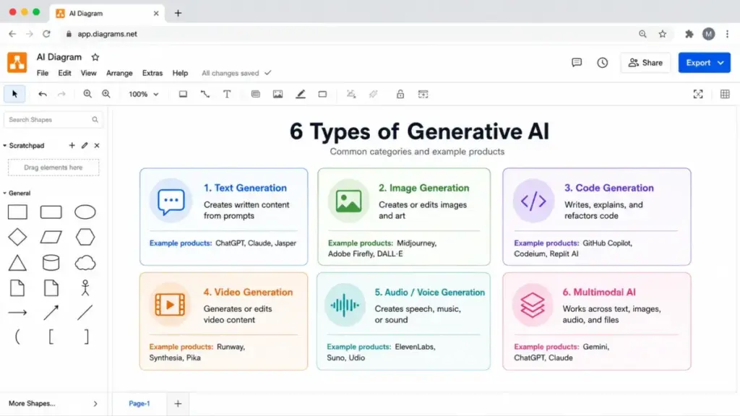Viewport: 740px width, 416px height.
Task: Reload the browser page
Action: pos(46,34)
